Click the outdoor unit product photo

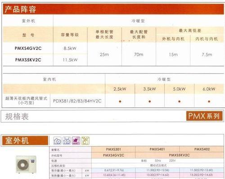pyautogui.click(x=26, y=165)
